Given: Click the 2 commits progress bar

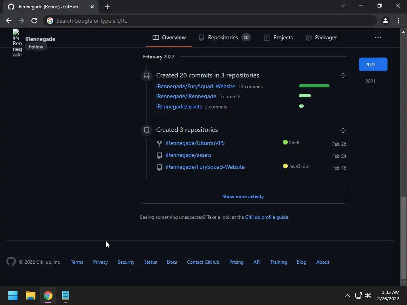Looking at the screenshot, I should [301, 106].
